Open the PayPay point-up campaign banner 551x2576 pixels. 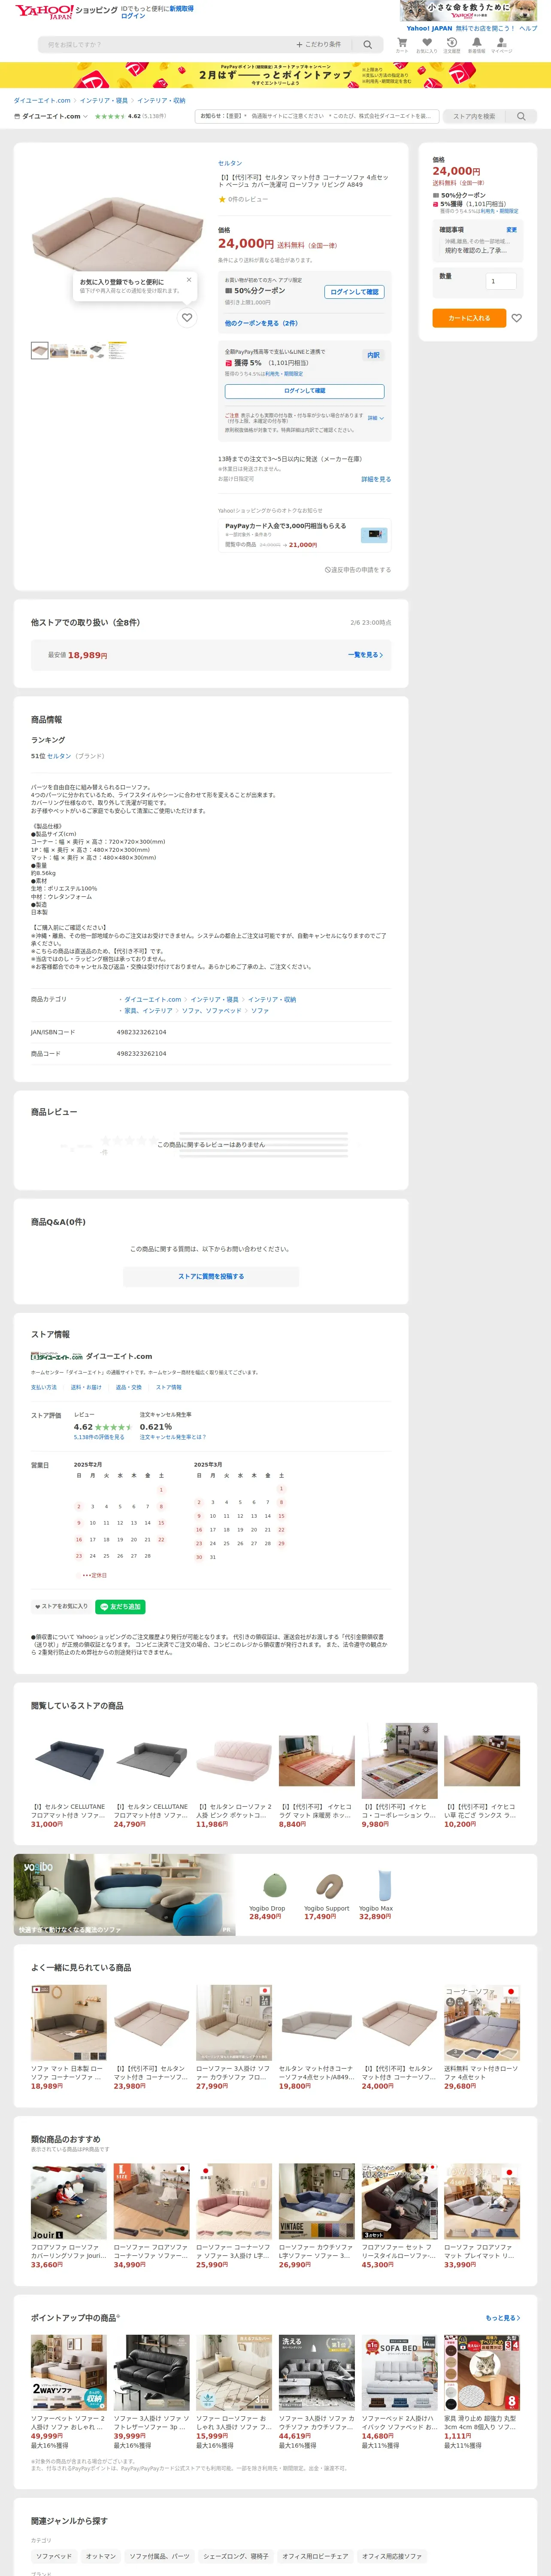(x=275, y=75)
